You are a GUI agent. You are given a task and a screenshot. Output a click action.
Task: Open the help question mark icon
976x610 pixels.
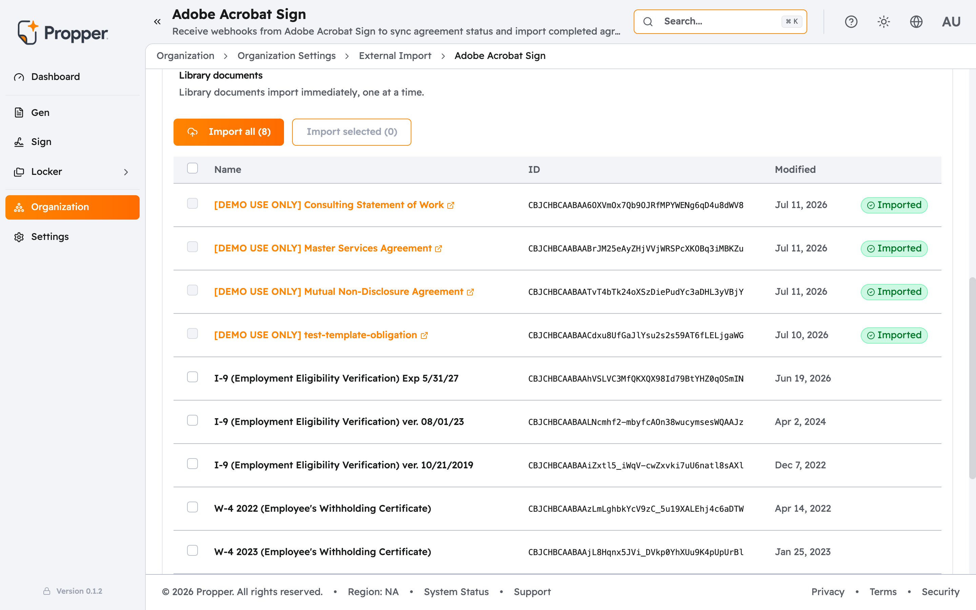[x=851, y=22]
